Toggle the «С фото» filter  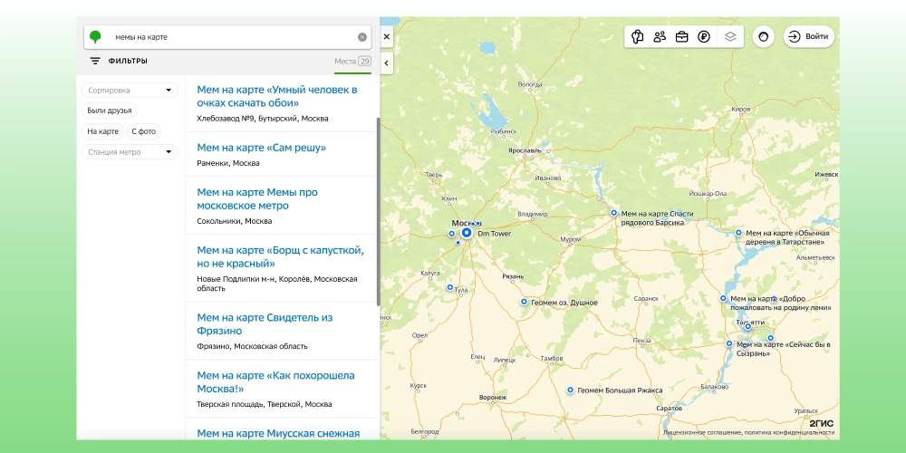coord(143,131)
